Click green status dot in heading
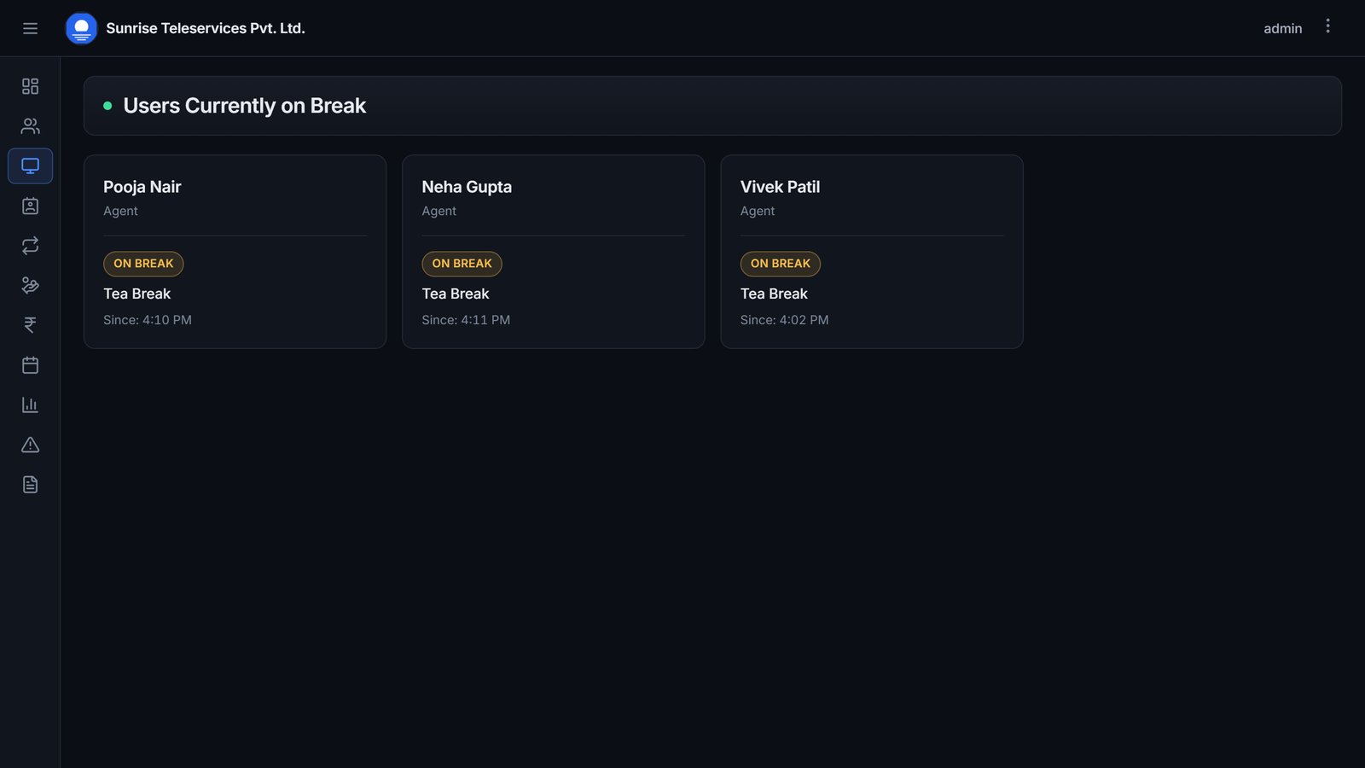The height and width of the screenshot is (768, 1365). click(107, 106)
